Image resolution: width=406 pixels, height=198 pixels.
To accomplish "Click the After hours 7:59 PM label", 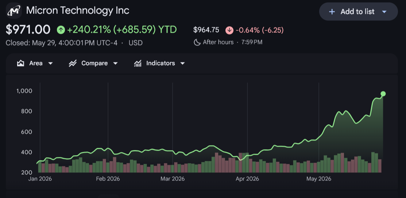I will click(x=232, y=42).
